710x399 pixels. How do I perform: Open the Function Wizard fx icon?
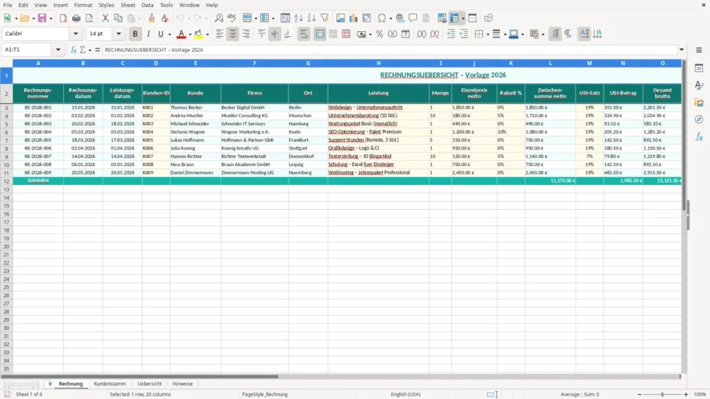click(x=73, y=50)
